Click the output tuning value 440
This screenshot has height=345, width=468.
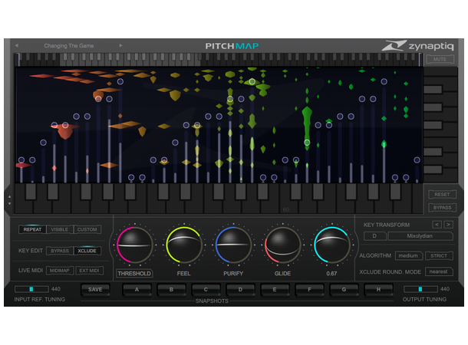445,289
